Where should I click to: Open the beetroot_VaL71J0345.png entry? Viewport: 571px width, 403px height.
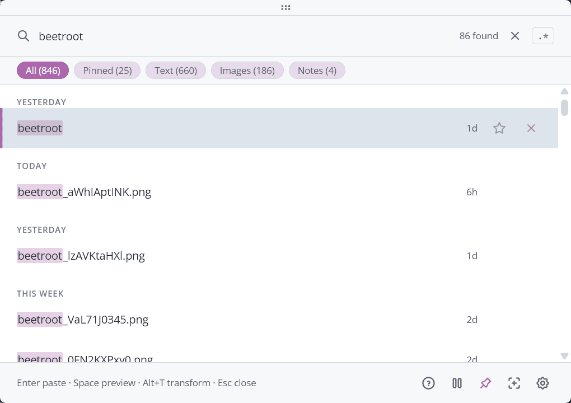point(83,320)
